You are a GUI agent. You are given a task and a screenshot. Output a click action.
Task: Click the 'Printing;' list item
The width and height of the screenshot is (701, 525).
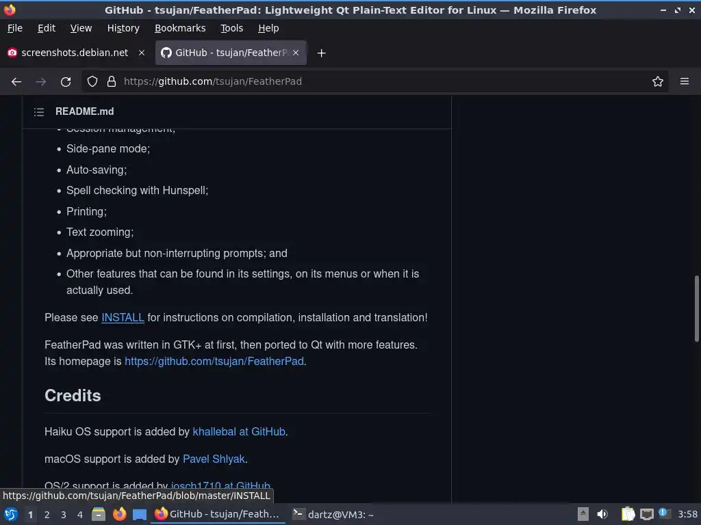(87, 212)
